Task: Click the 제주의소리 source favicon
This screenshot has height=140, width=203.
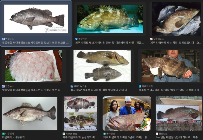Action: click(x=140, y=86)
